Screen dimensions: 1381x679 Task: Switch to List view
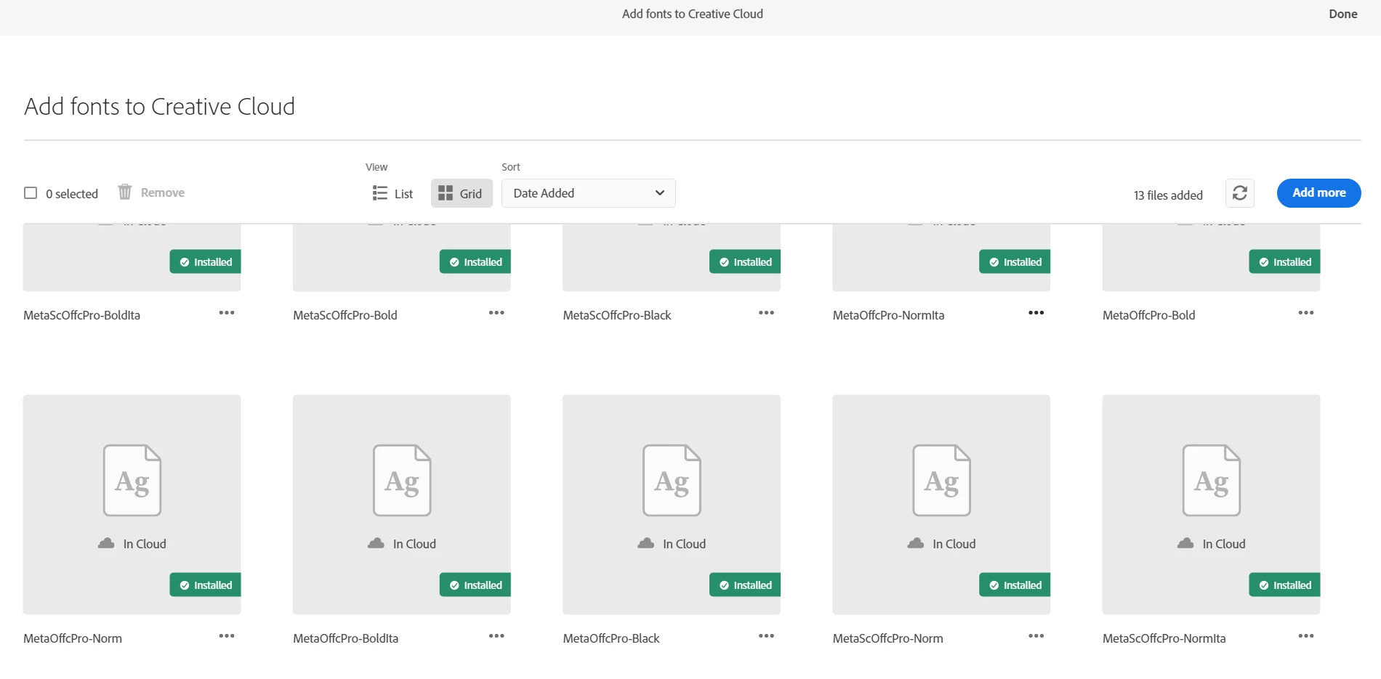(x=392, y=193)
